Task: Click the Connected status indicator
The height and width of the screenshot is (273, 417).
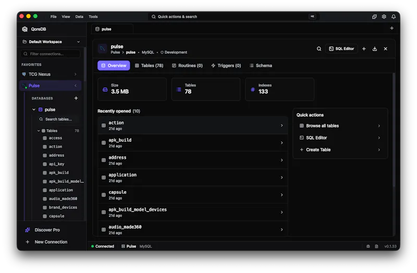Action: [x=103, y=246]
